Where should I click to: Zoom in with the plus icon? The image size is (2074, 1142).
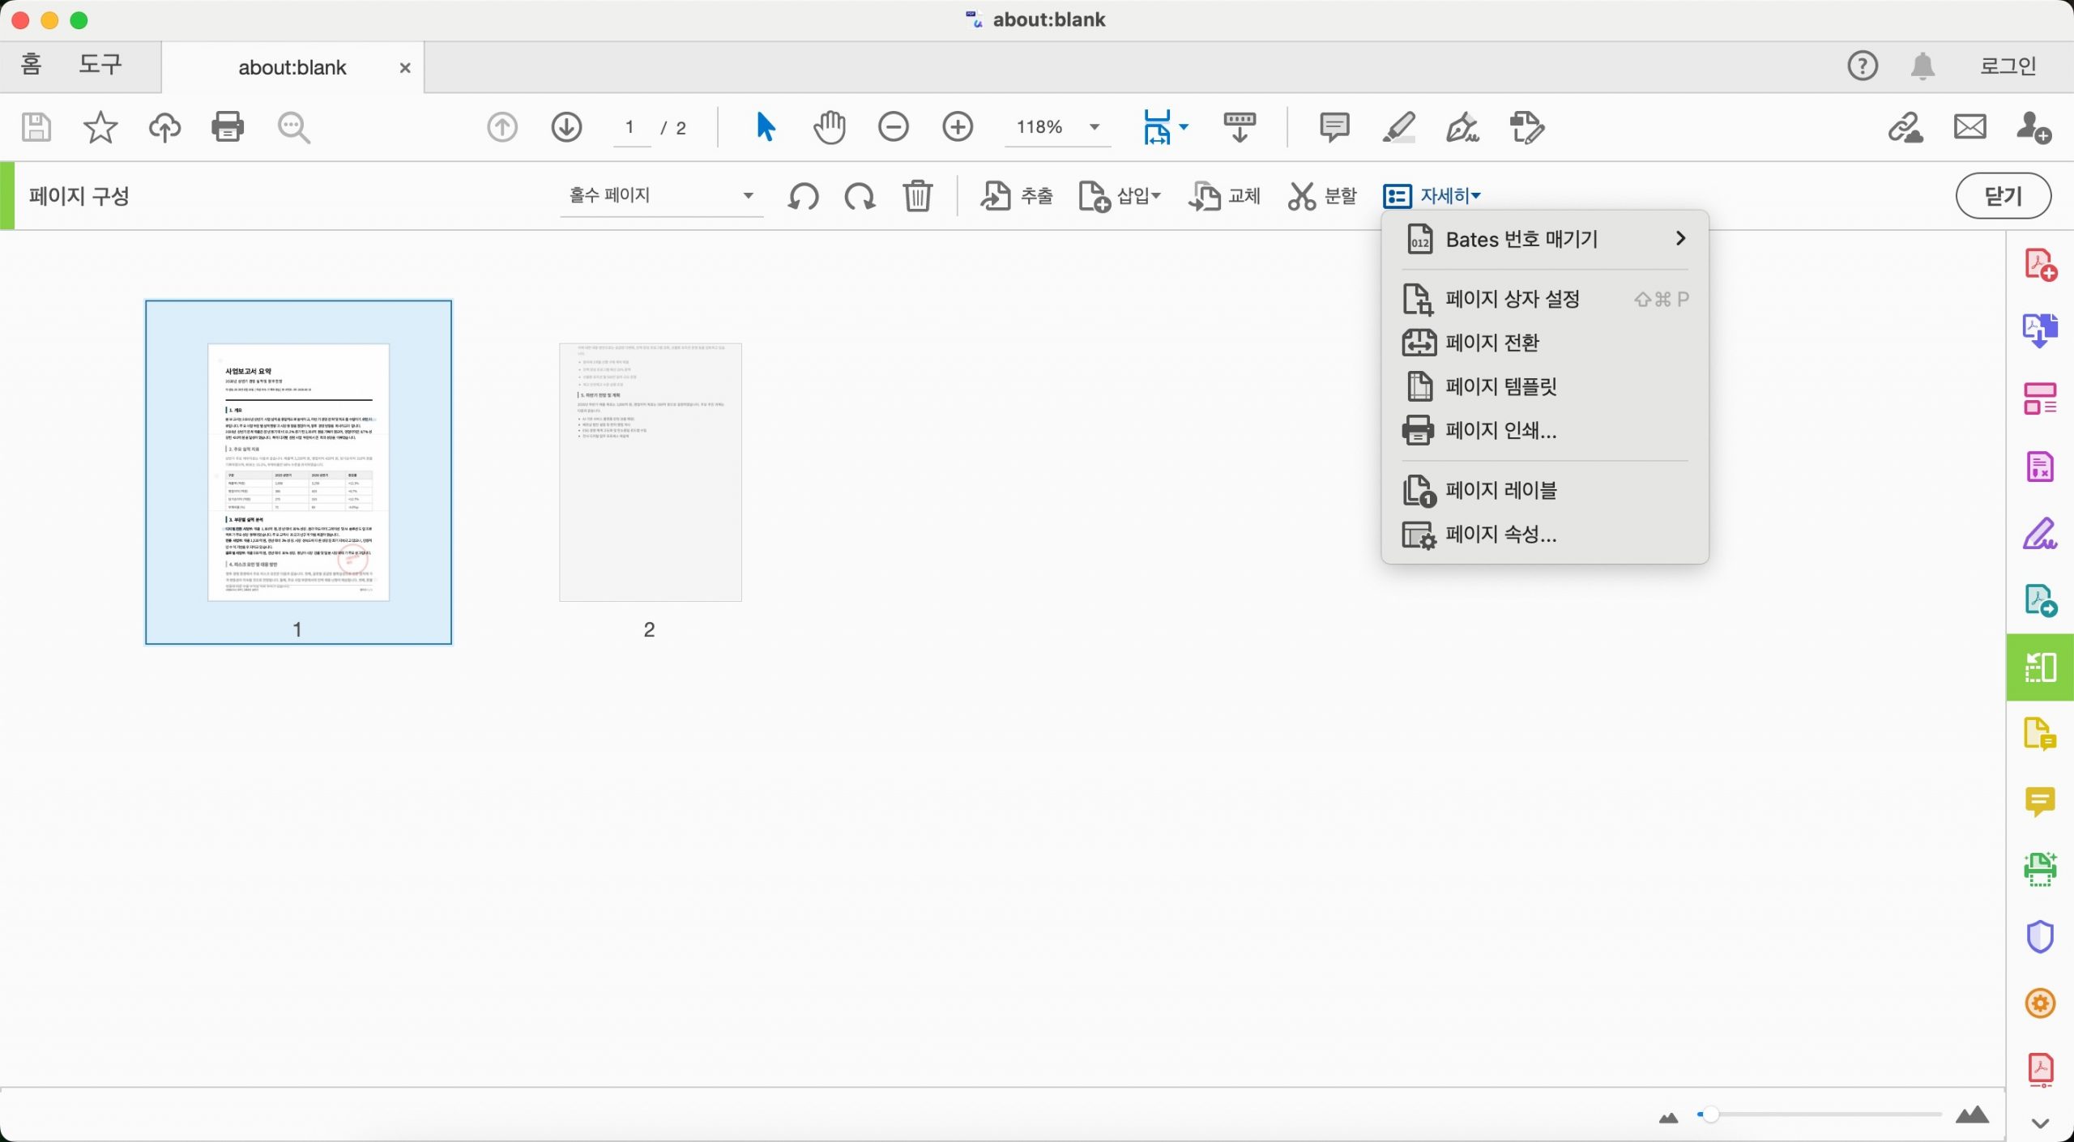[958, 127]
